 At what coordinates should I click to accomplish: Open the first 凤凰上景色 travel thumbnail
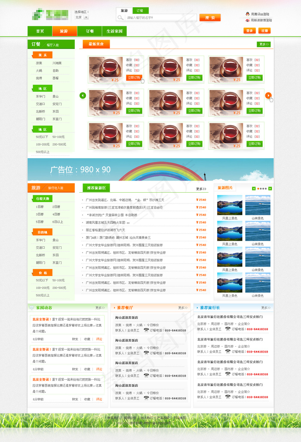point(229,205)
